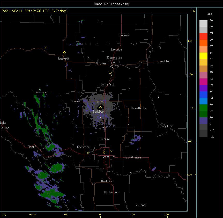Click the Didsbury town label
The image size is (223, 218).
99,112
